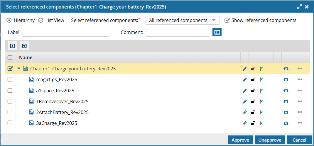Open the All referenced components dropdown
314x146 pixels.
(x=182, y=20)
